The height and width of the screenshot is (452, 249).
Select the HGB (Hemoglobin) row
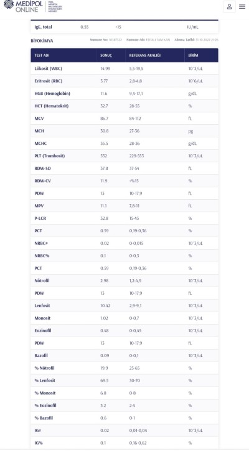click(x=125, y=94)
